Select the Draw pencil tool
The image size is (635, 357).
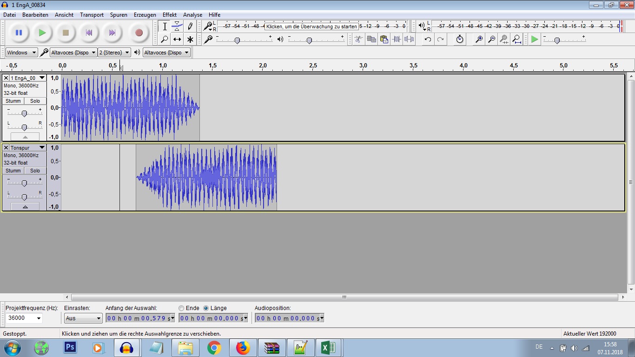coord(190,26)
